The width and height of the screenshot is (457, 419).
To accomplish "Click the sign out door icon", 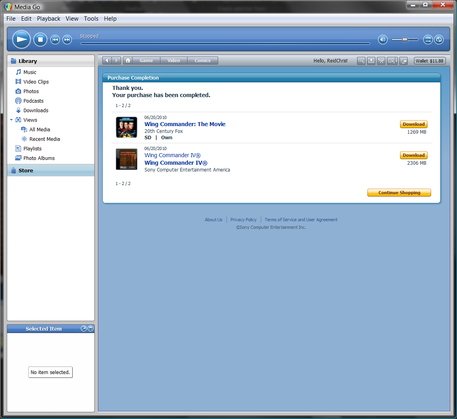I will tap(403, 61).
